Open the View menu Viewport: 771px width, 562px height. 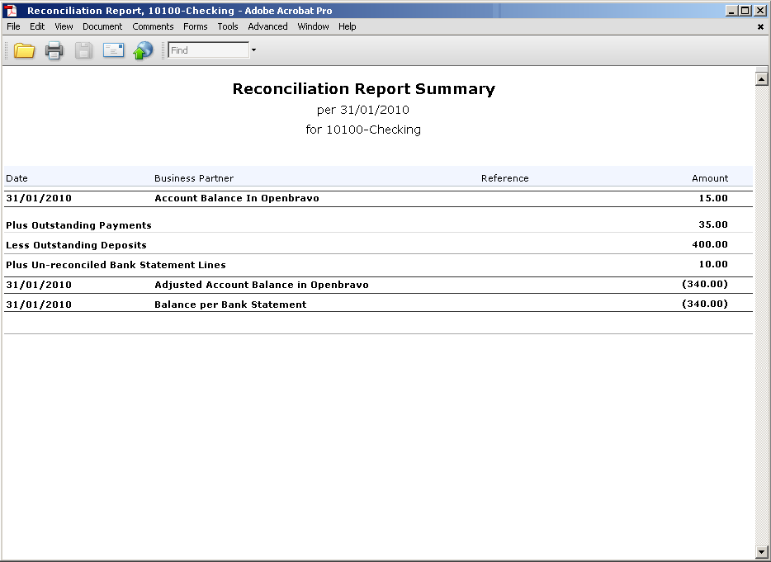pos(64,26)
